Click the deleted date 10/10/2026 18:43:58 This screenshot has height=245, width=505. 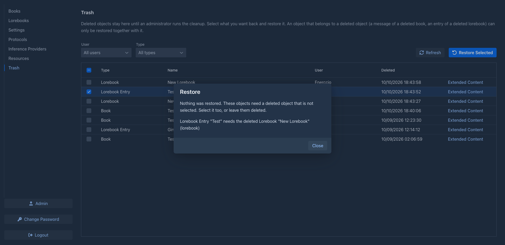(401, 82)
